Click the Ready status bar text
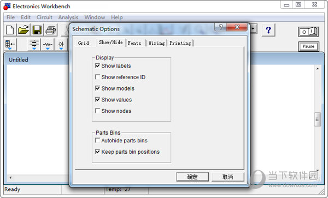 pyautogui.click(x=13, y=189)
